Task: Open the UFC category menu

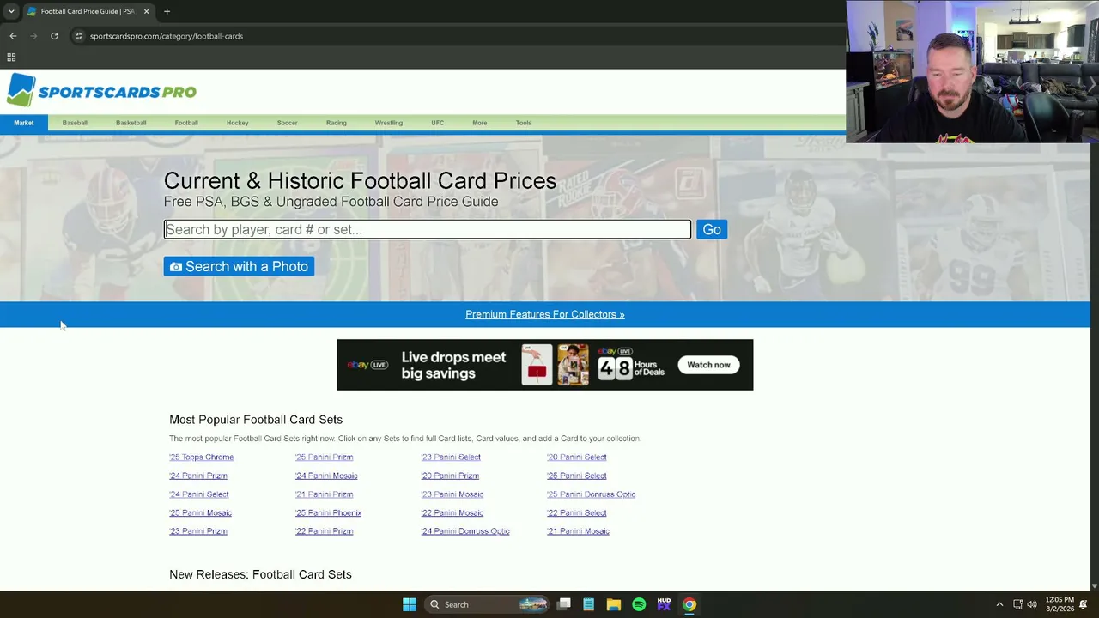Action: 438,123
